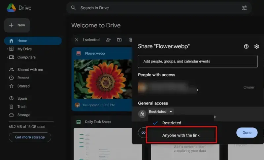Click the Google Drive logo
Image resolution: width=264 pixels, height=160 pixels.
click(11, 8)
